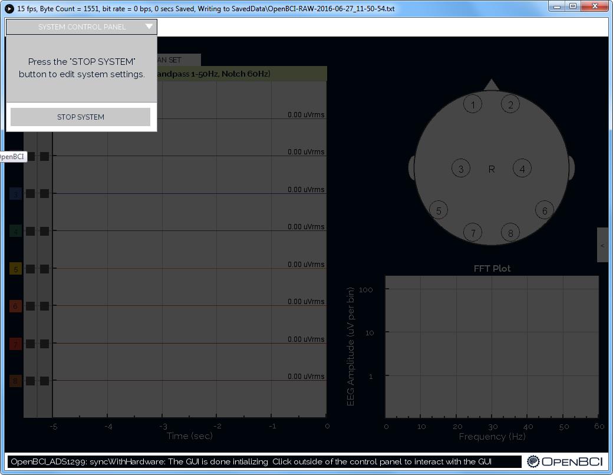The height and width of the screenshot is (475, 613).
Task: Select electrode 7 on the head plot
Action: [x=473, y=233]
